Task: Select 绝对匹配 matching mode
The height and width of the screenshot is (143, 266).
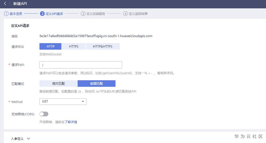Action: point(58,84)
